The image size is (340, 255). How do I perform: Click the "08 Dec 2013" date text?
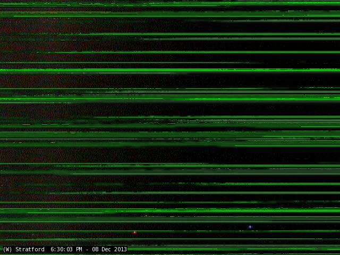[109, 249]
